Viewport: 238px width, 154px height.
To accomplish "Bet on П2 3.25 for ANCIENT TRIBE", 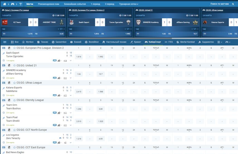I will coord(49,34).
